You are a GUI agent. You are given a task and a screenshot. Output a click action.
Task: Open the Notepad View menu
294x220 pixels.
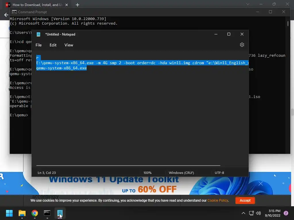(69, 45)
